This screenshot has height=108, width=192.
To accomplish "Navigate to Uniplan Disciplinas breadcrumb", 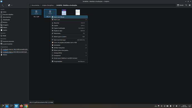I will click(x=48, y=5).
